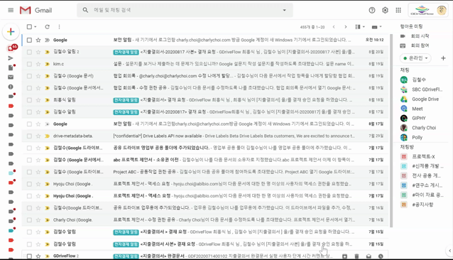Open the Google apps grid

pos(398,10)
